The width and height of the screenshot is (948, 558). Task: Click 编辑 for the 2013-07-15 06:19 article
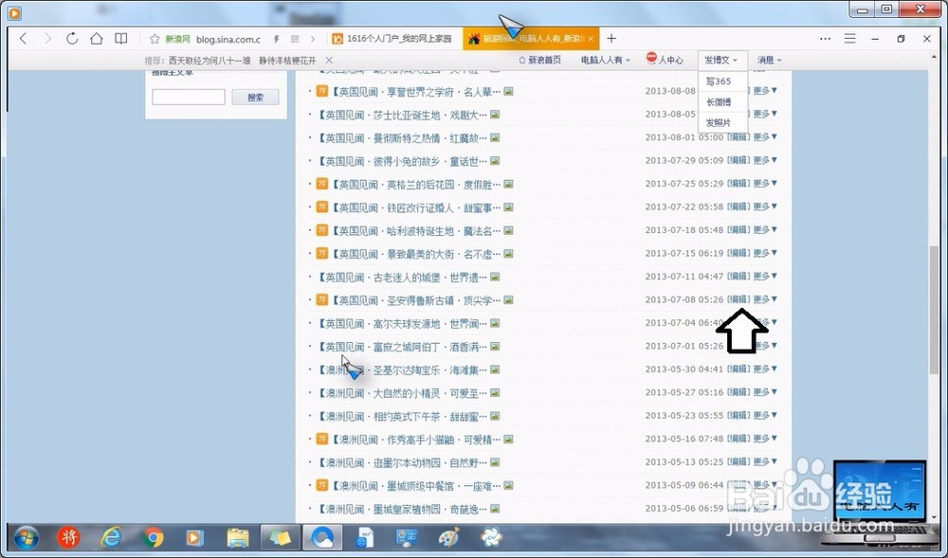point(738,253)
